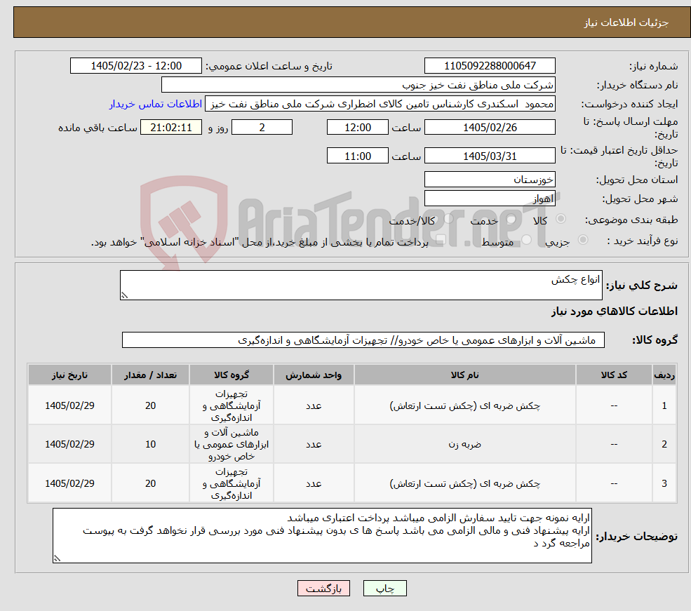Click the ضربه زن item name in row 2
The image size is (691, 611).
(x=464, y=444)
